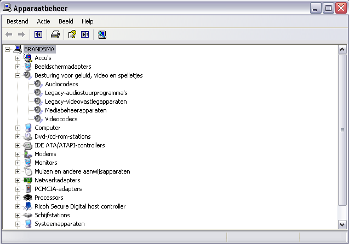Select Legacy-videovastlegapparaten entry
The height and width of the screenshot is (244, 349).
click(x=86, y=102)
